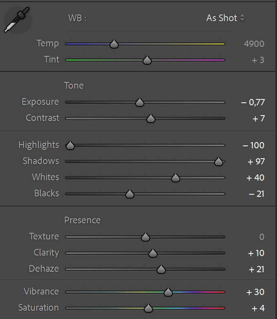Image resolution: width=277 pixels, height=319 pixels.
Task: Click the Temp slider handle
Action: click(114, 44)
